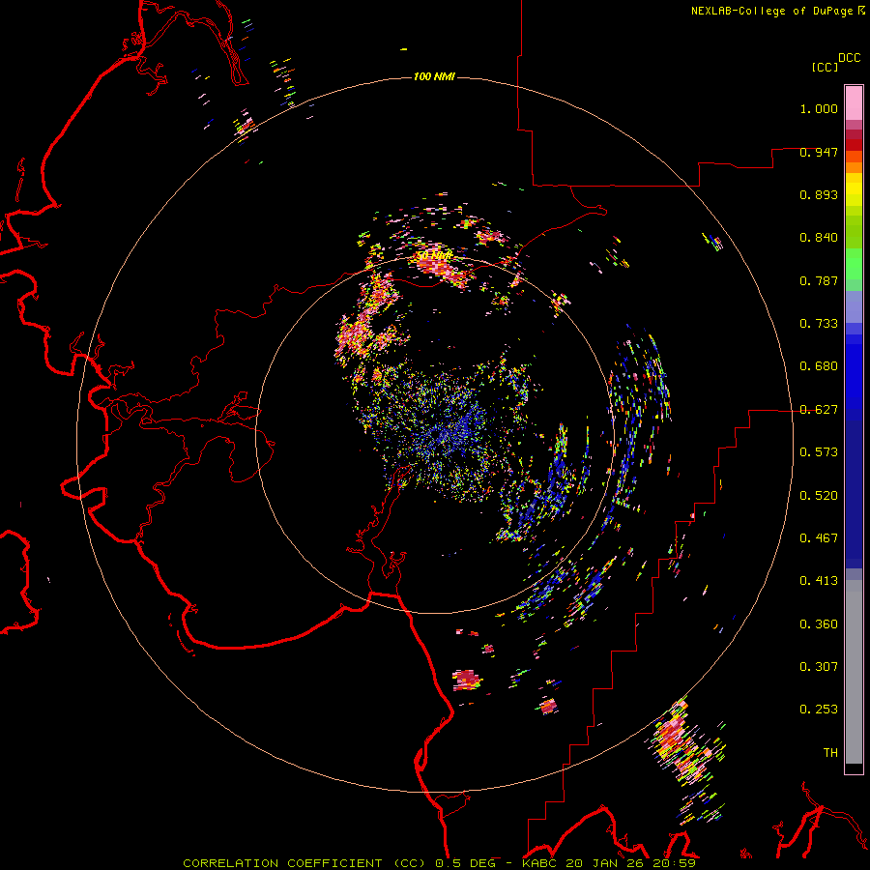Click the bright green color bar segment

click(x=854, y=264)
